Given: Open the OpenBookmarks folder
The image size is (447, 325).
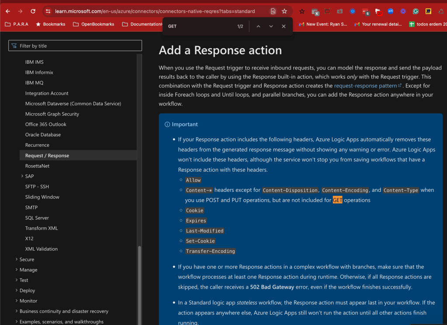Looking at the screenshot, I should (94, 24).
